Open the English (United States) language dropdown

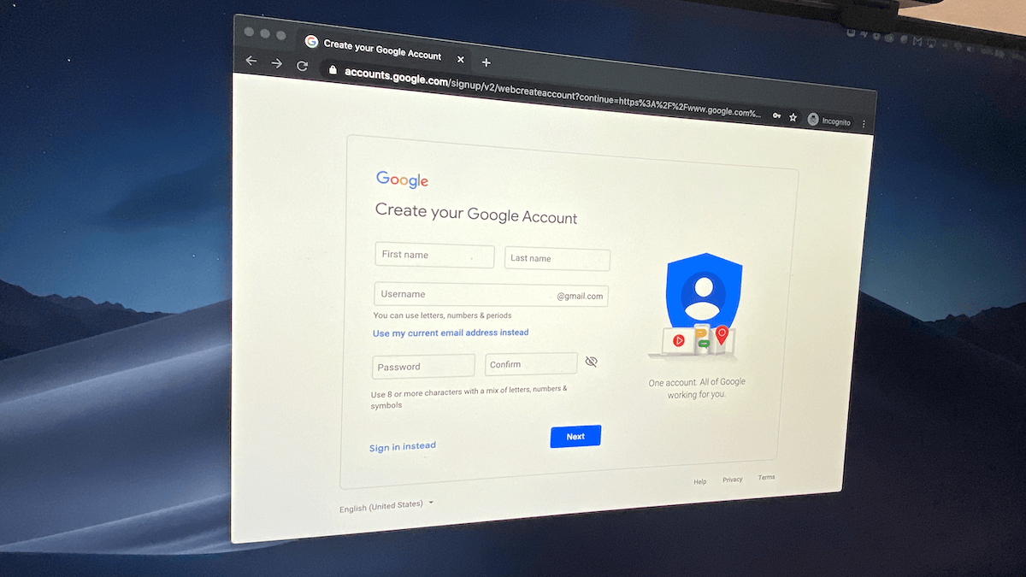386,506
